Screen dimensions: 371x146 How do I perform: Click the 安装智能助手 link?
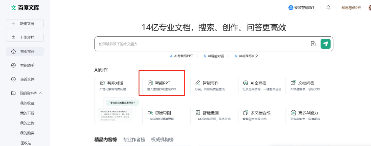pos(302,8)
